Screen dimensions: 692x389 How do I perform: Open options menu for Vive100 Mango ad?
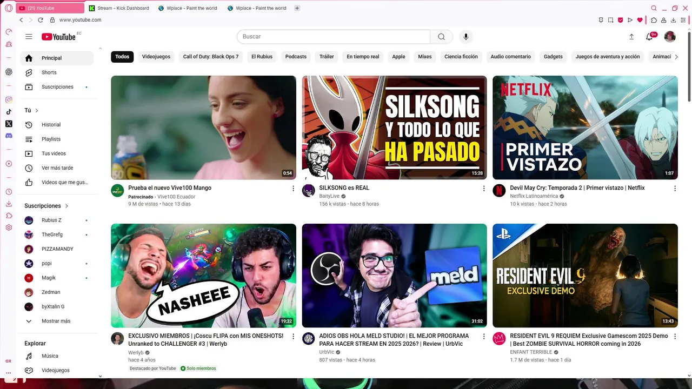pyautogui.click(x=293, y=189)
